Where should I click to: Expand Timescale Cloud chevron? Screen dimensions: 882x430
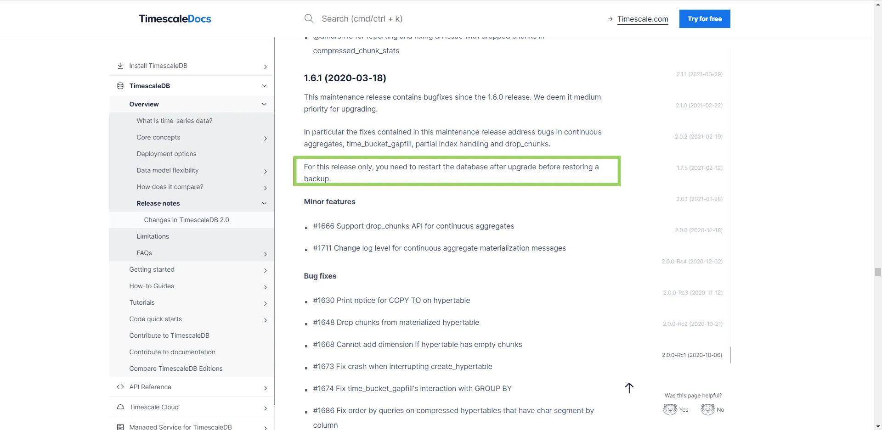click(x=266, y=408)
